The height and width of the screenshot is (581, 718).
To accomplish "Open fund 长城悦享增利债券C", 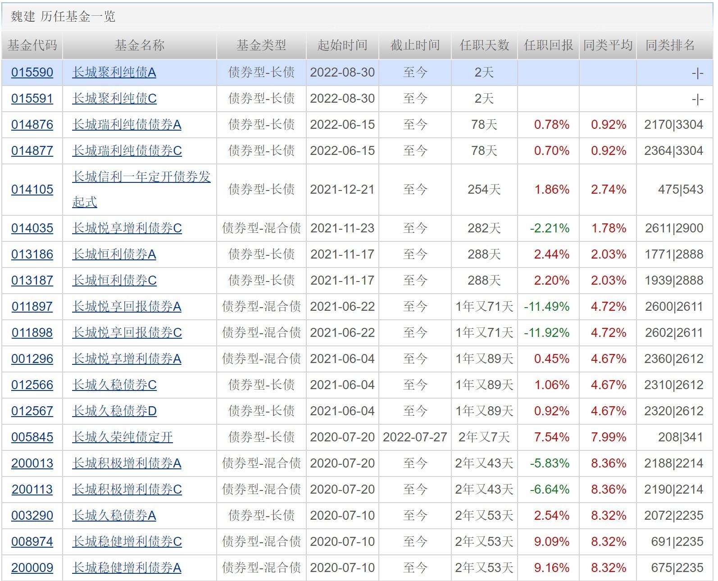I will tap(127, 228).
